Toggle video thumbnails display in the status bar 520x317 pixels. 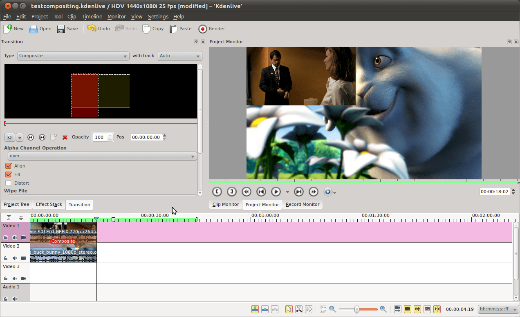coord(407,309)
